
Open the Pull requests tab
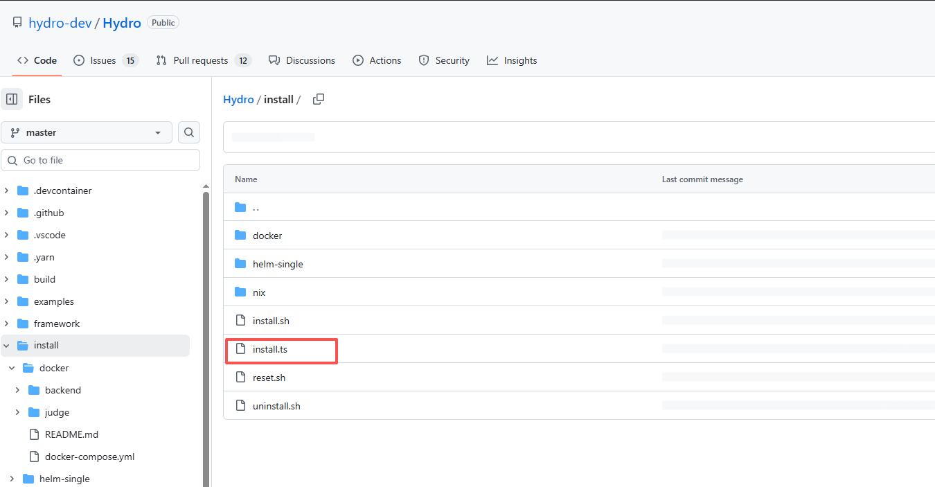point(202,60)
